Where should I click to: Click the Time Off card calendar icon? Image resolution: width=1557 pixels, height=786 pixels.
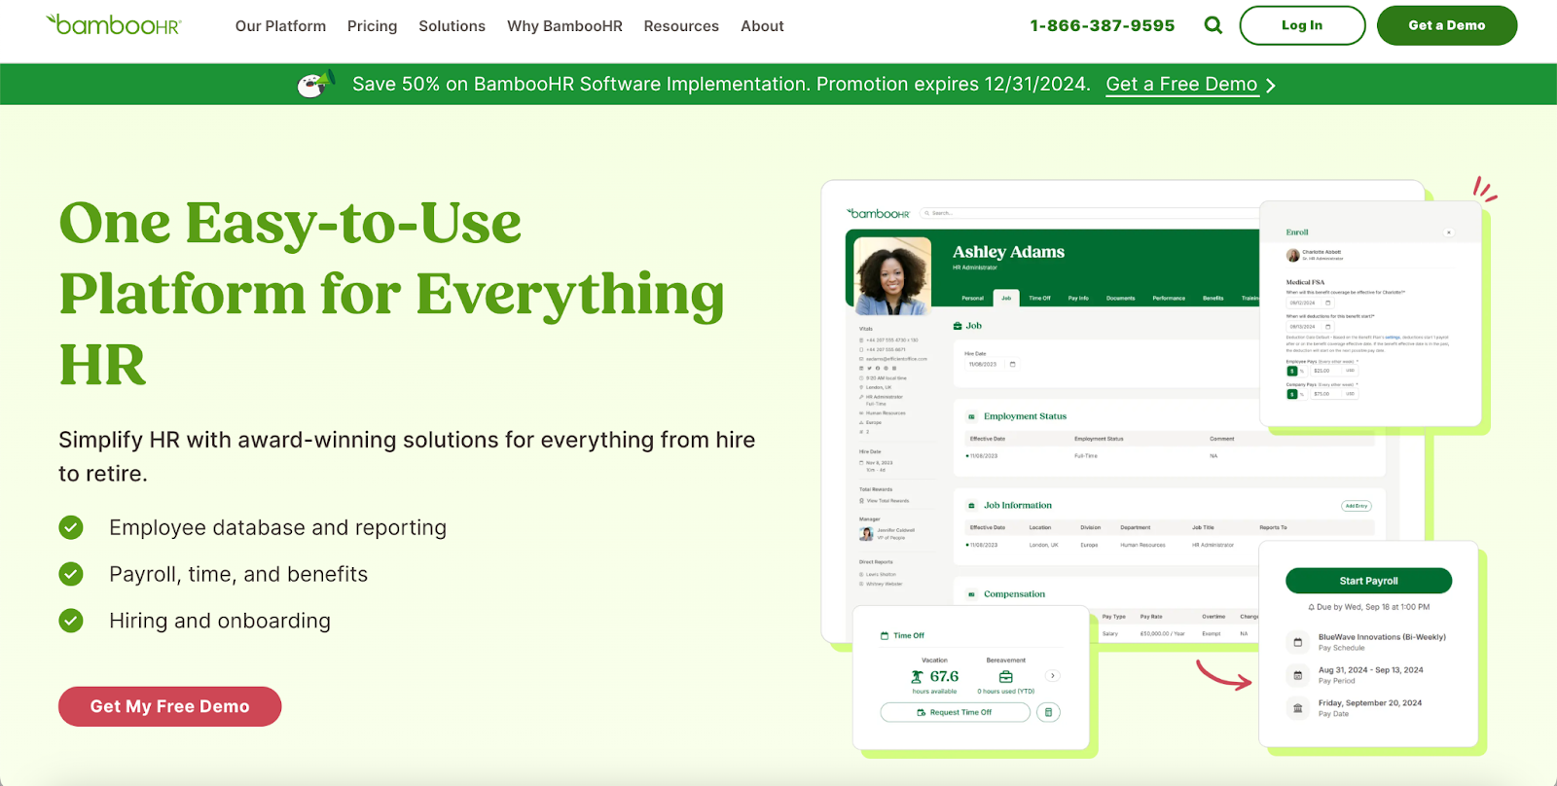tap(885, 635)
